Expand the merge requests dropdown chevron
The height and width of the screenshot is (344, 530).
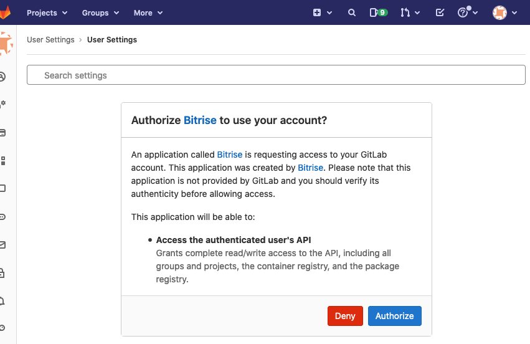[x=417, y=13]
